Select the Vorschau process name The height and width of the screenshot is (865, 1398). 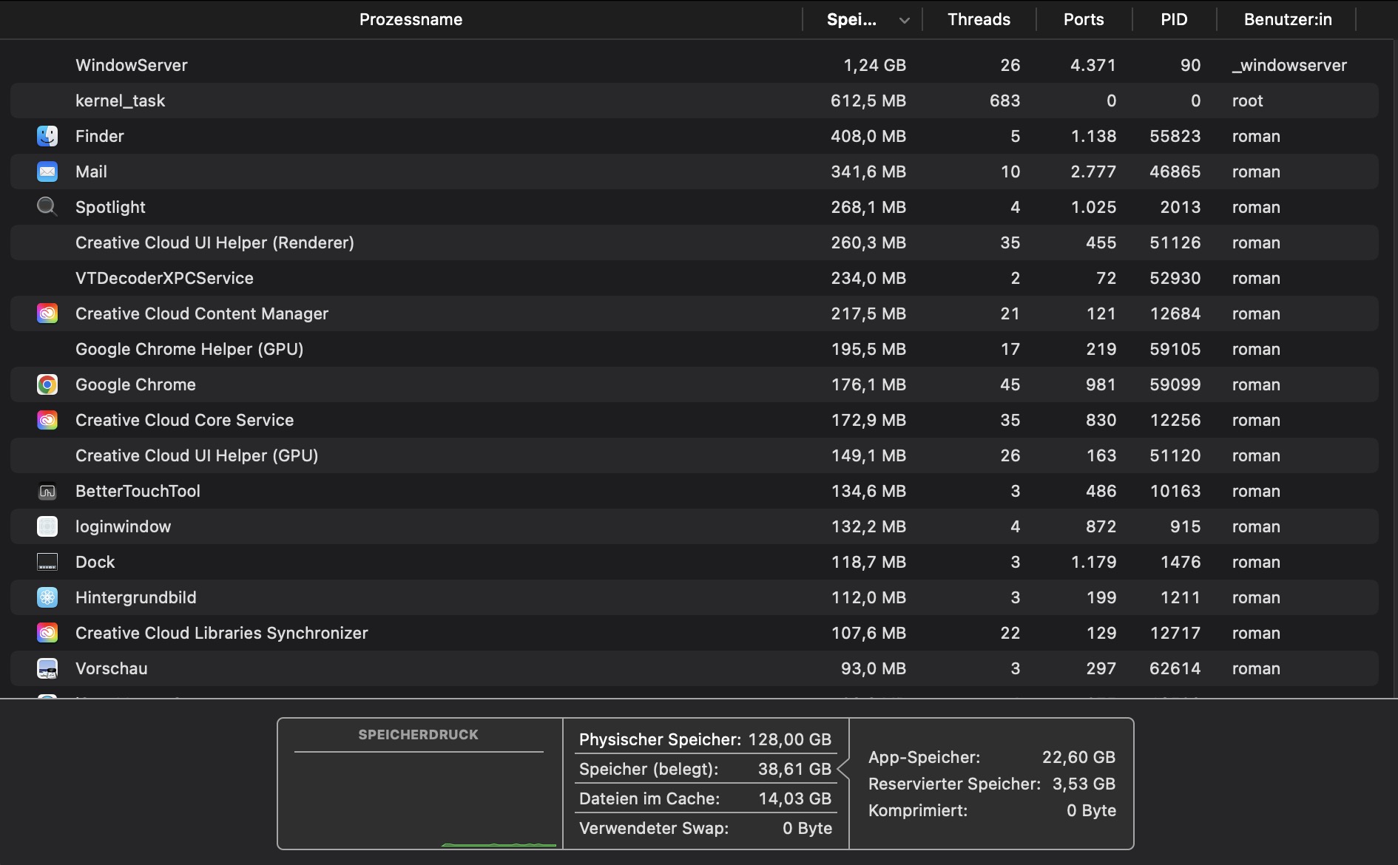[111, 668]
